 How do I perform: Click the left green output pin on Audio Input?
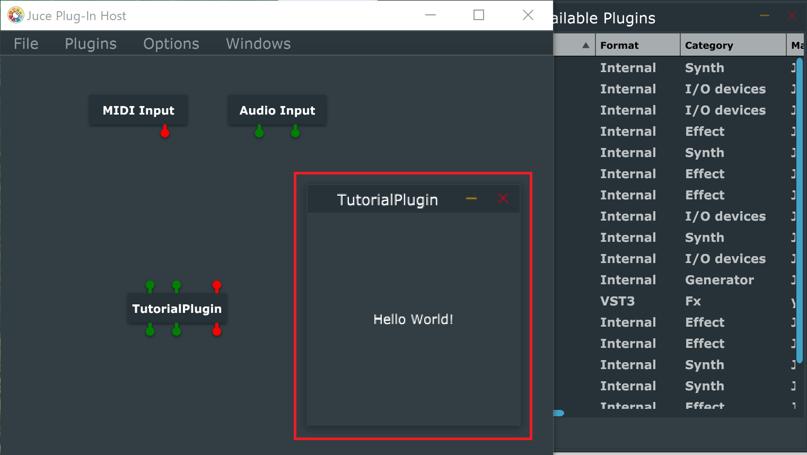pyautogui.click(x=259, y=133)
